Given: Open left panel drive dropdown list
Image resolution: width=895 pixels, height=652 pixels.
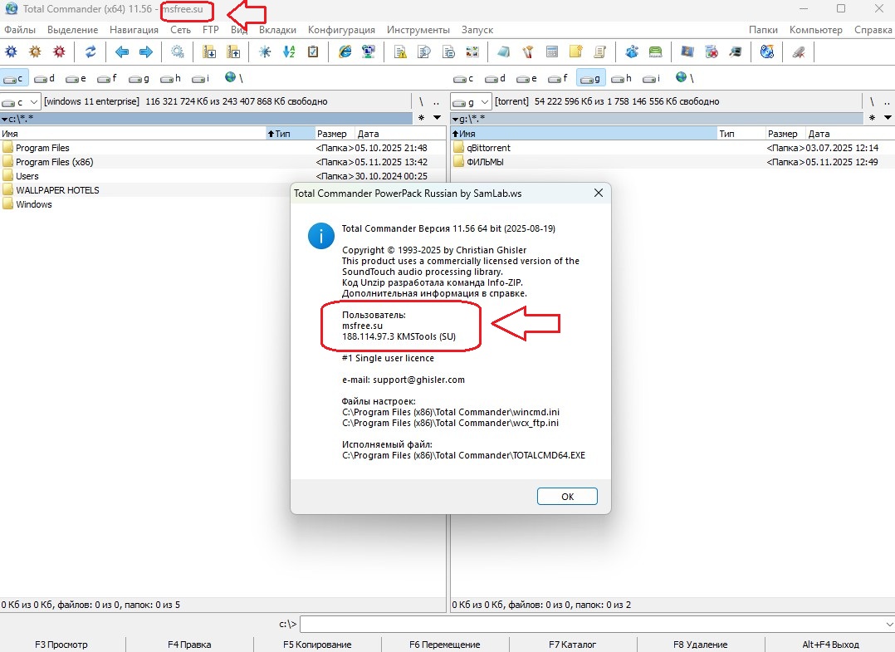Looking at the screenshot, I should pyautogui.click(x=21, y=101).
